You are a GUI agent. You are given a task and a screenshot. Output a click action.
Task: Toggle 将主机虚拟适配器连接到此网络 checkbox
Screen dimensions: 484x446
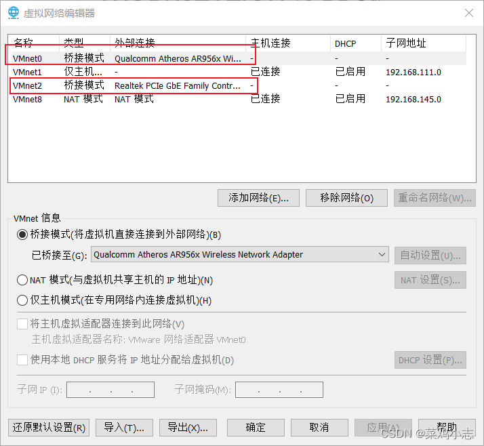point(22,324)
